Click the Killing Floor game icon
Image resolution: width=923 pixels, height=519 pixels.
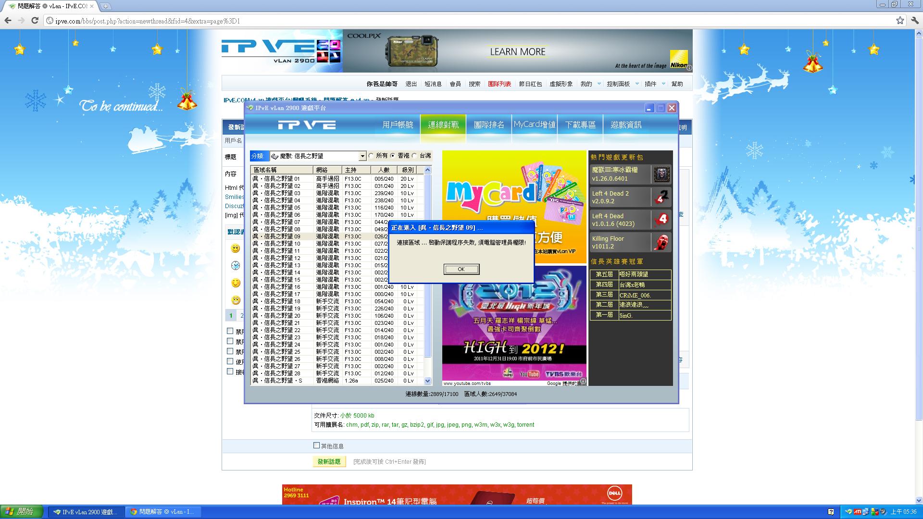click(661, 242)
